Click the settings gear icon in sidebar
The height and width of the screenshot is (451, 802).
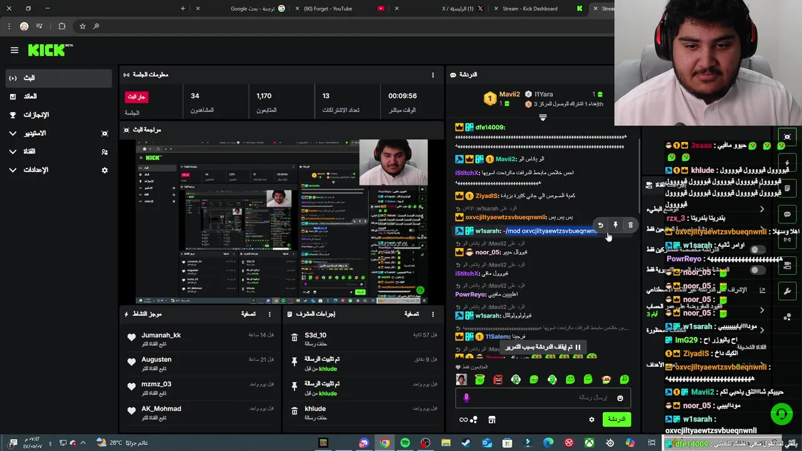point(105,170)
